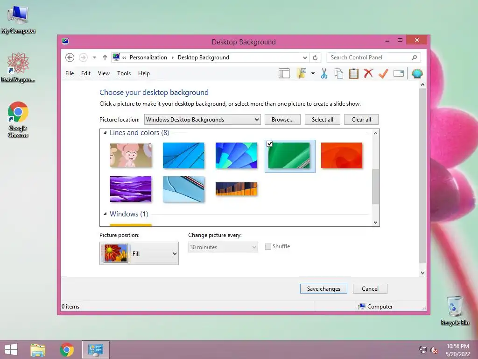Open Google Chrome from the taskbar
Image resolution: width=478 pixels, height=359 pixels.
coord(67,350)
